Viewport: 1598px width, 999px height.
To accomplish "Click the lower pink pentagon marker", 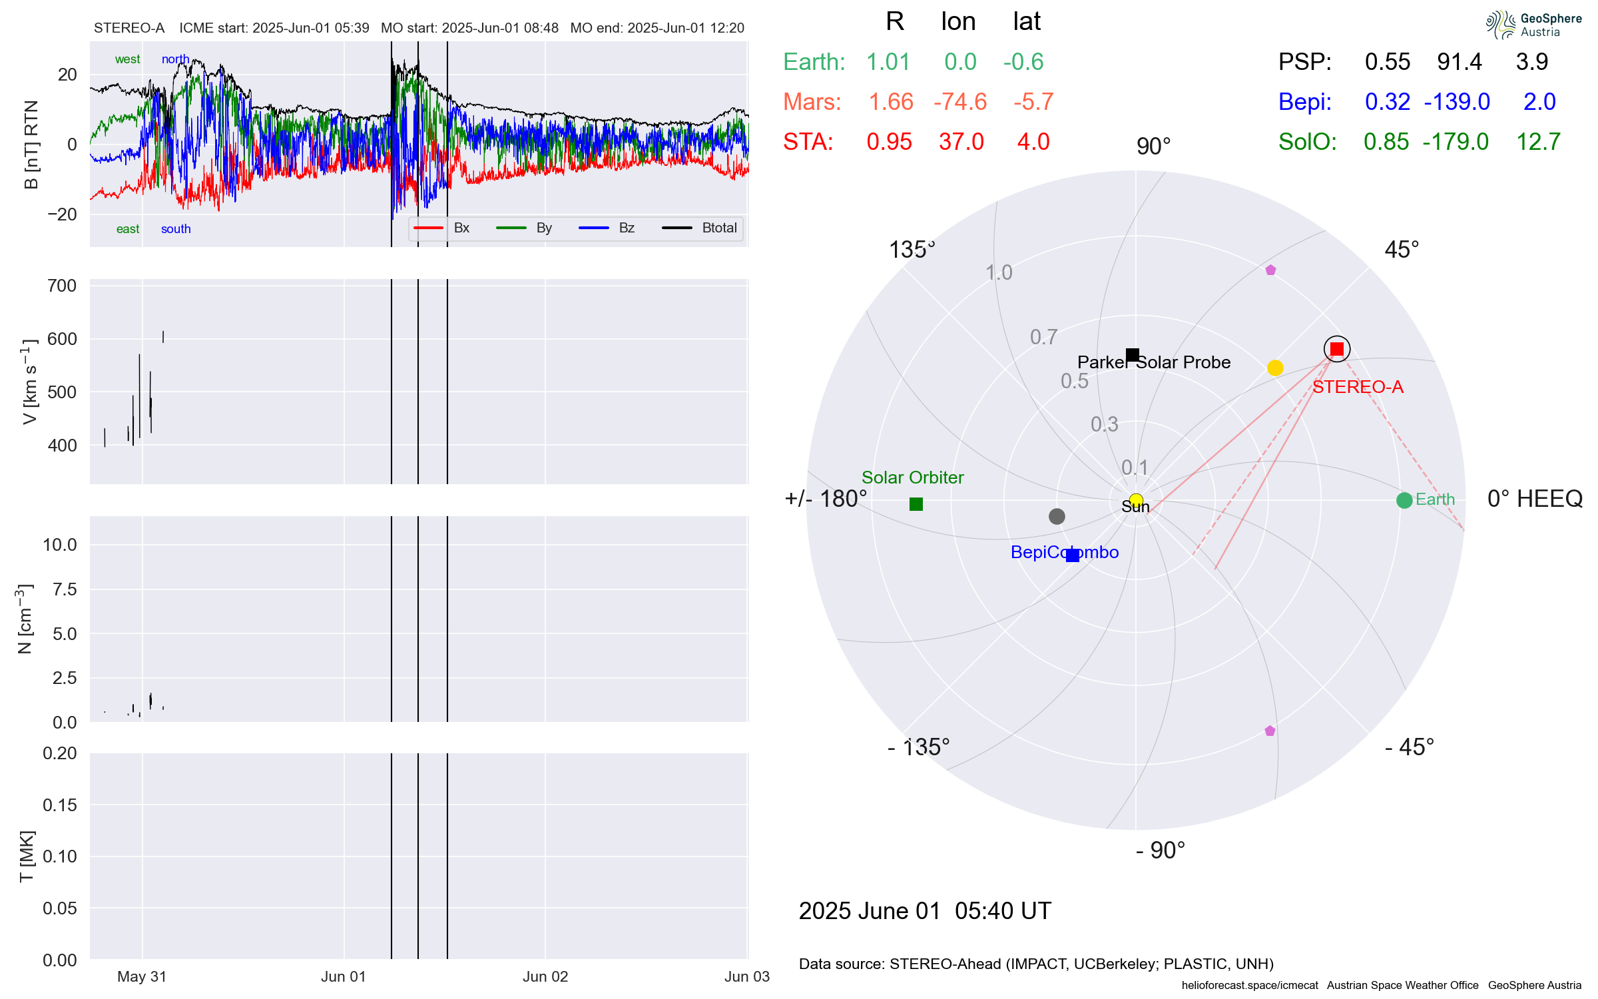I will coord(1270,731).
